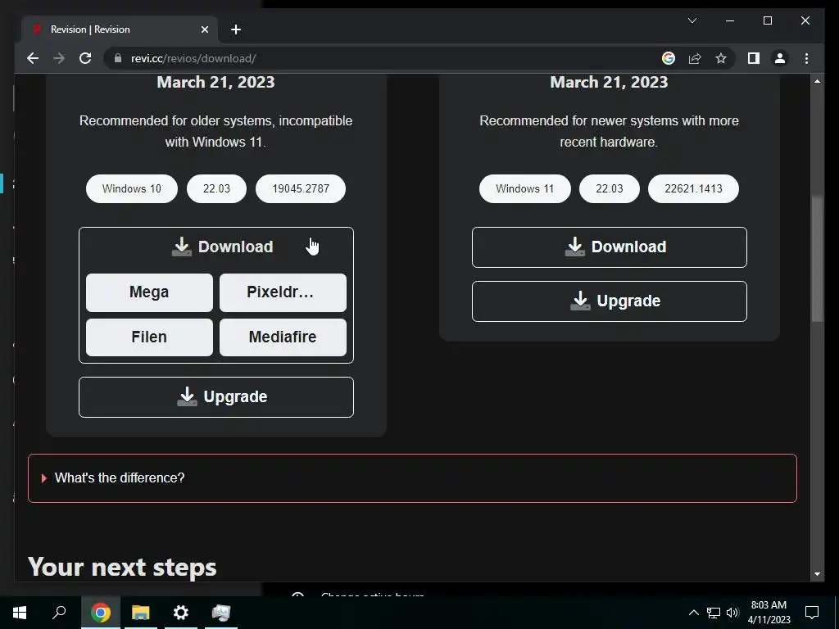The width and height of the screenshot is (839, 629).
Task: Click the Windows 11 badge
Action: tap(524, 189)
